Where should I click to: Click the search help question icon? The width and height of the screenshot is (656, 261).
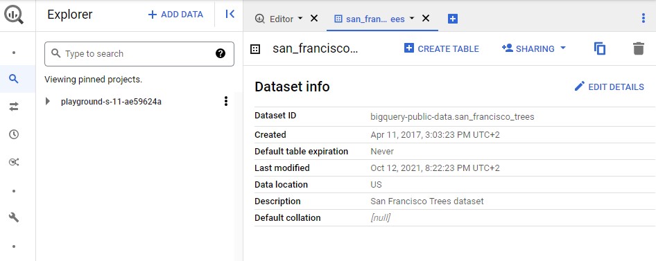[x=221, y=53]
